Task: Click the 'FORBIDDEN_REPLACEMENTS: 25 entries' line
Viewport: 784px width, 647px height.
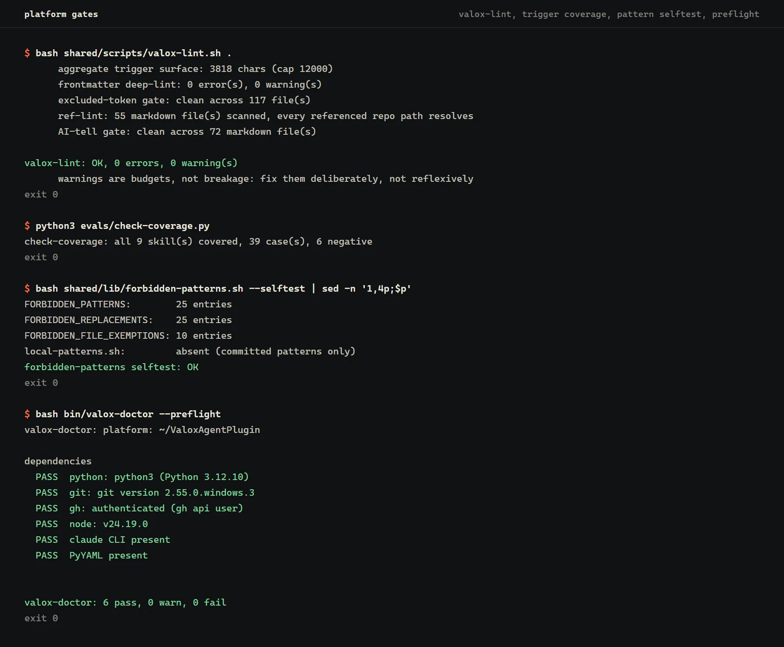Action: pos(128,320)
